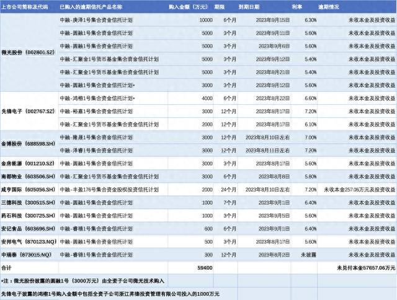Click the date 2023年8月21日

272,72
